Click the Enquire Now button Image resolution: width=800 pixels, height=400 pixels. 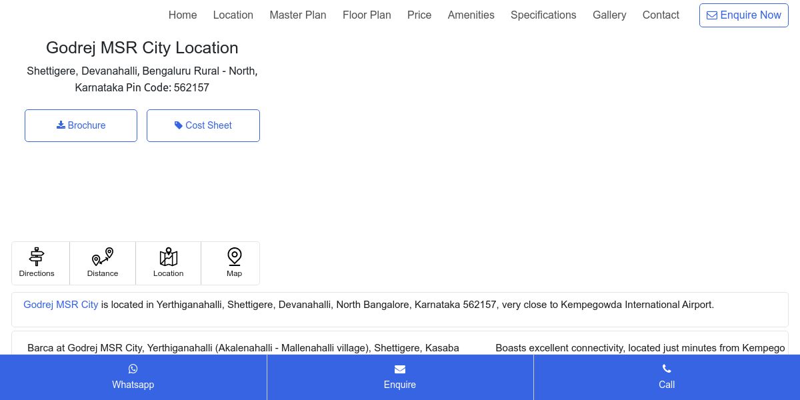point(744,15)
